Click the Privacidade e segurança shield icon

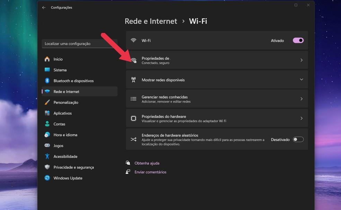(47, 167)
